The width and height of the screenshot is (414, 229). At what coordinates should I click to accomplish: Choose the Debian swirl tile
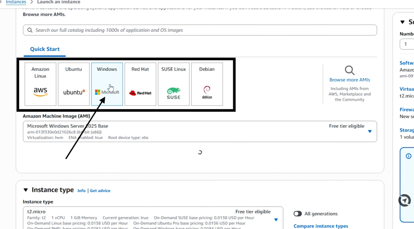click(207, 84)
